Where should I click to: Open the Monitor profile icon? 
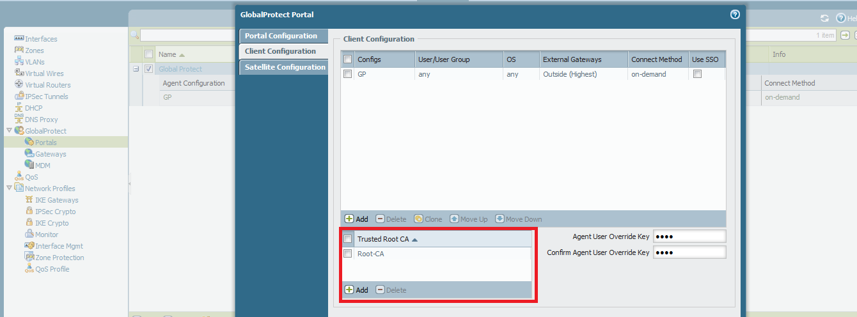[29, 235]
